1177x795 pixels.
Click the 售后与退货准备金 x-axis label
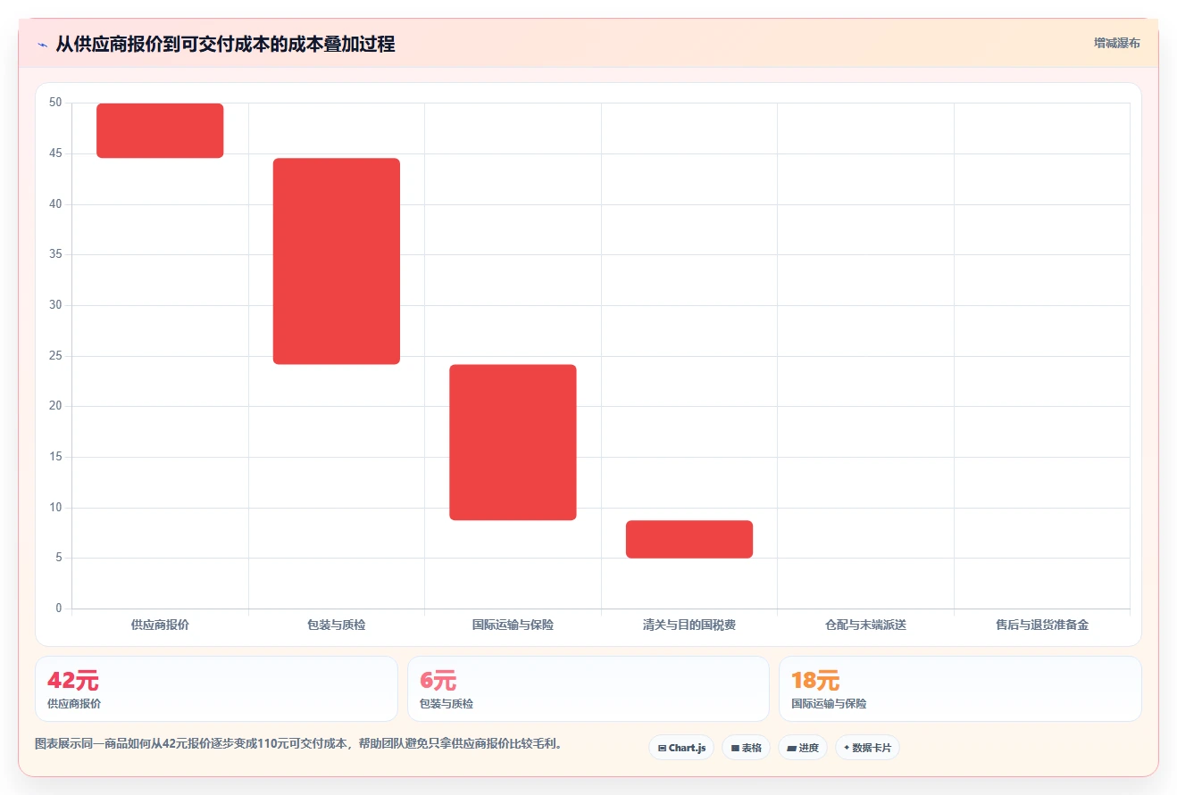coord(1042,625)
